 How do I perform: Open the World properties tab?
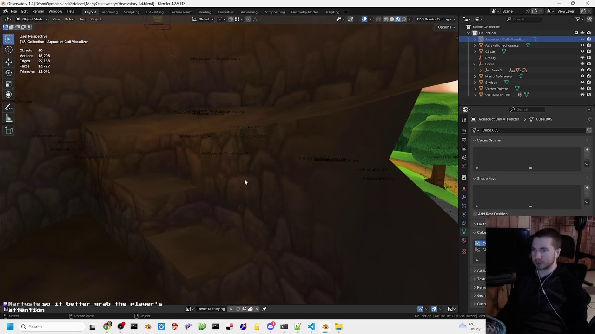(x=464, y=166)
